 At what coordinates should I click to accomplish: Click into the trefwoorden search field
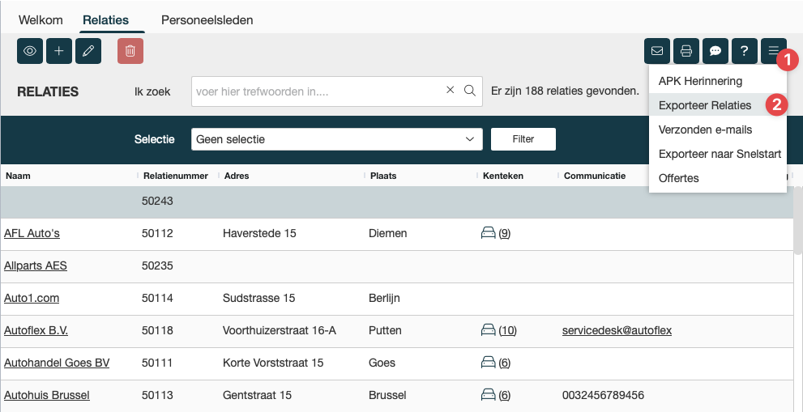(x=316, y=91)
